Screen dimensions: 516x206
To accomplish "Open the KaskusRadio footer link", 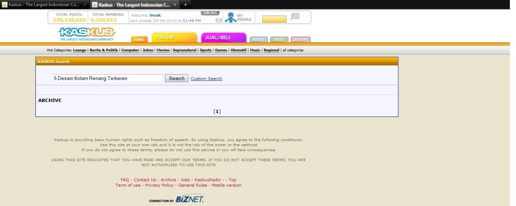I will pos(208,180).
